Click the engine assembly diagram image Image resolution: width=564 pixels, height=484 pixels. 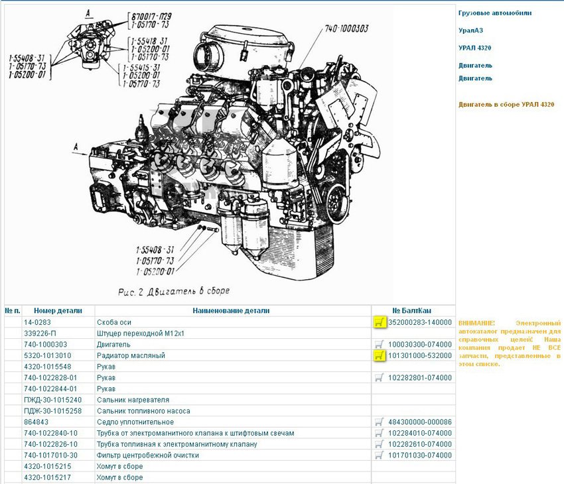click(x=226, y=152)
